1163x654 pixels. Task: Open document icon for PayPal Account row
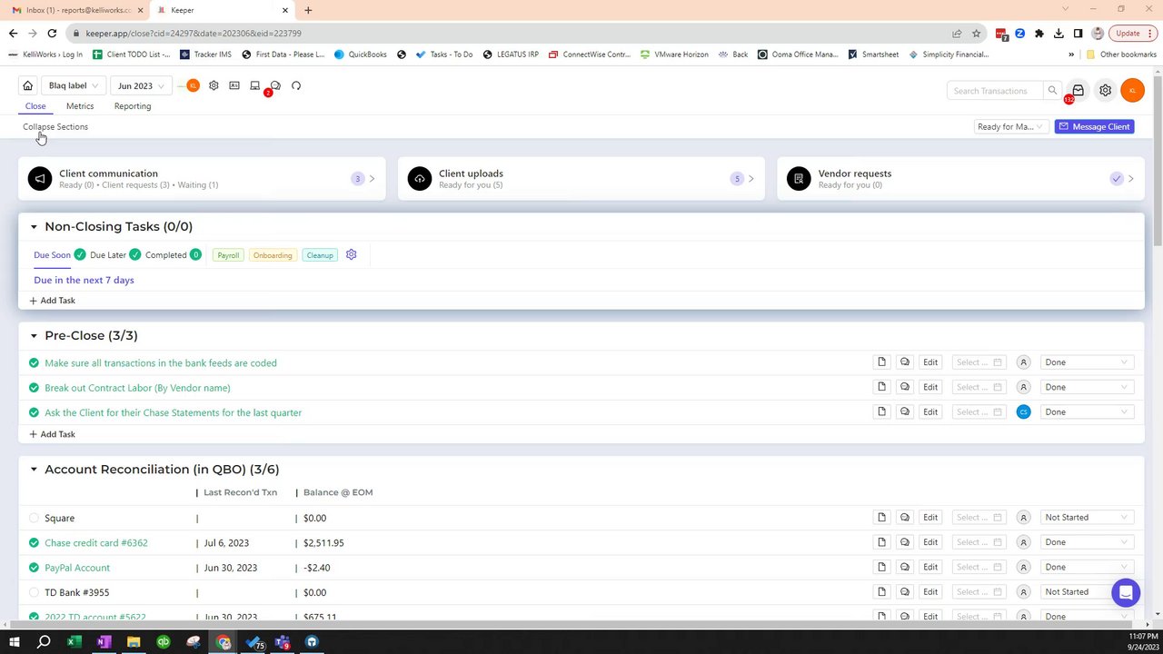(881, 567)
